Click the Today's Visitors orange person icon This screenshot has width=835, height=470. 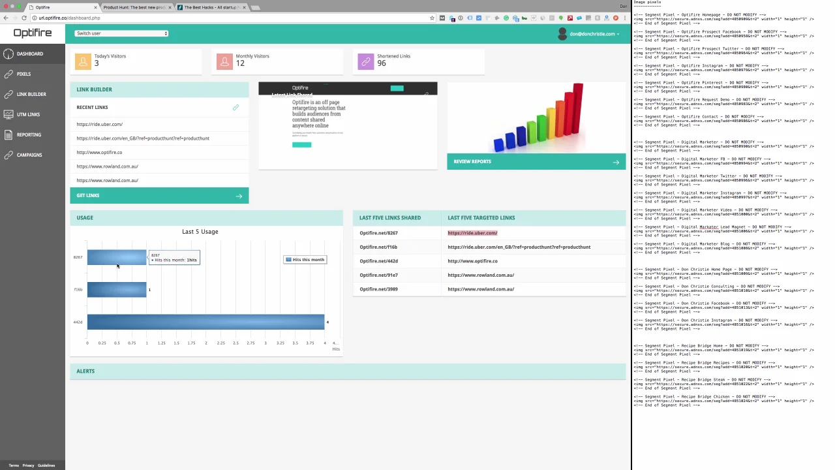(x=83, y=61)
